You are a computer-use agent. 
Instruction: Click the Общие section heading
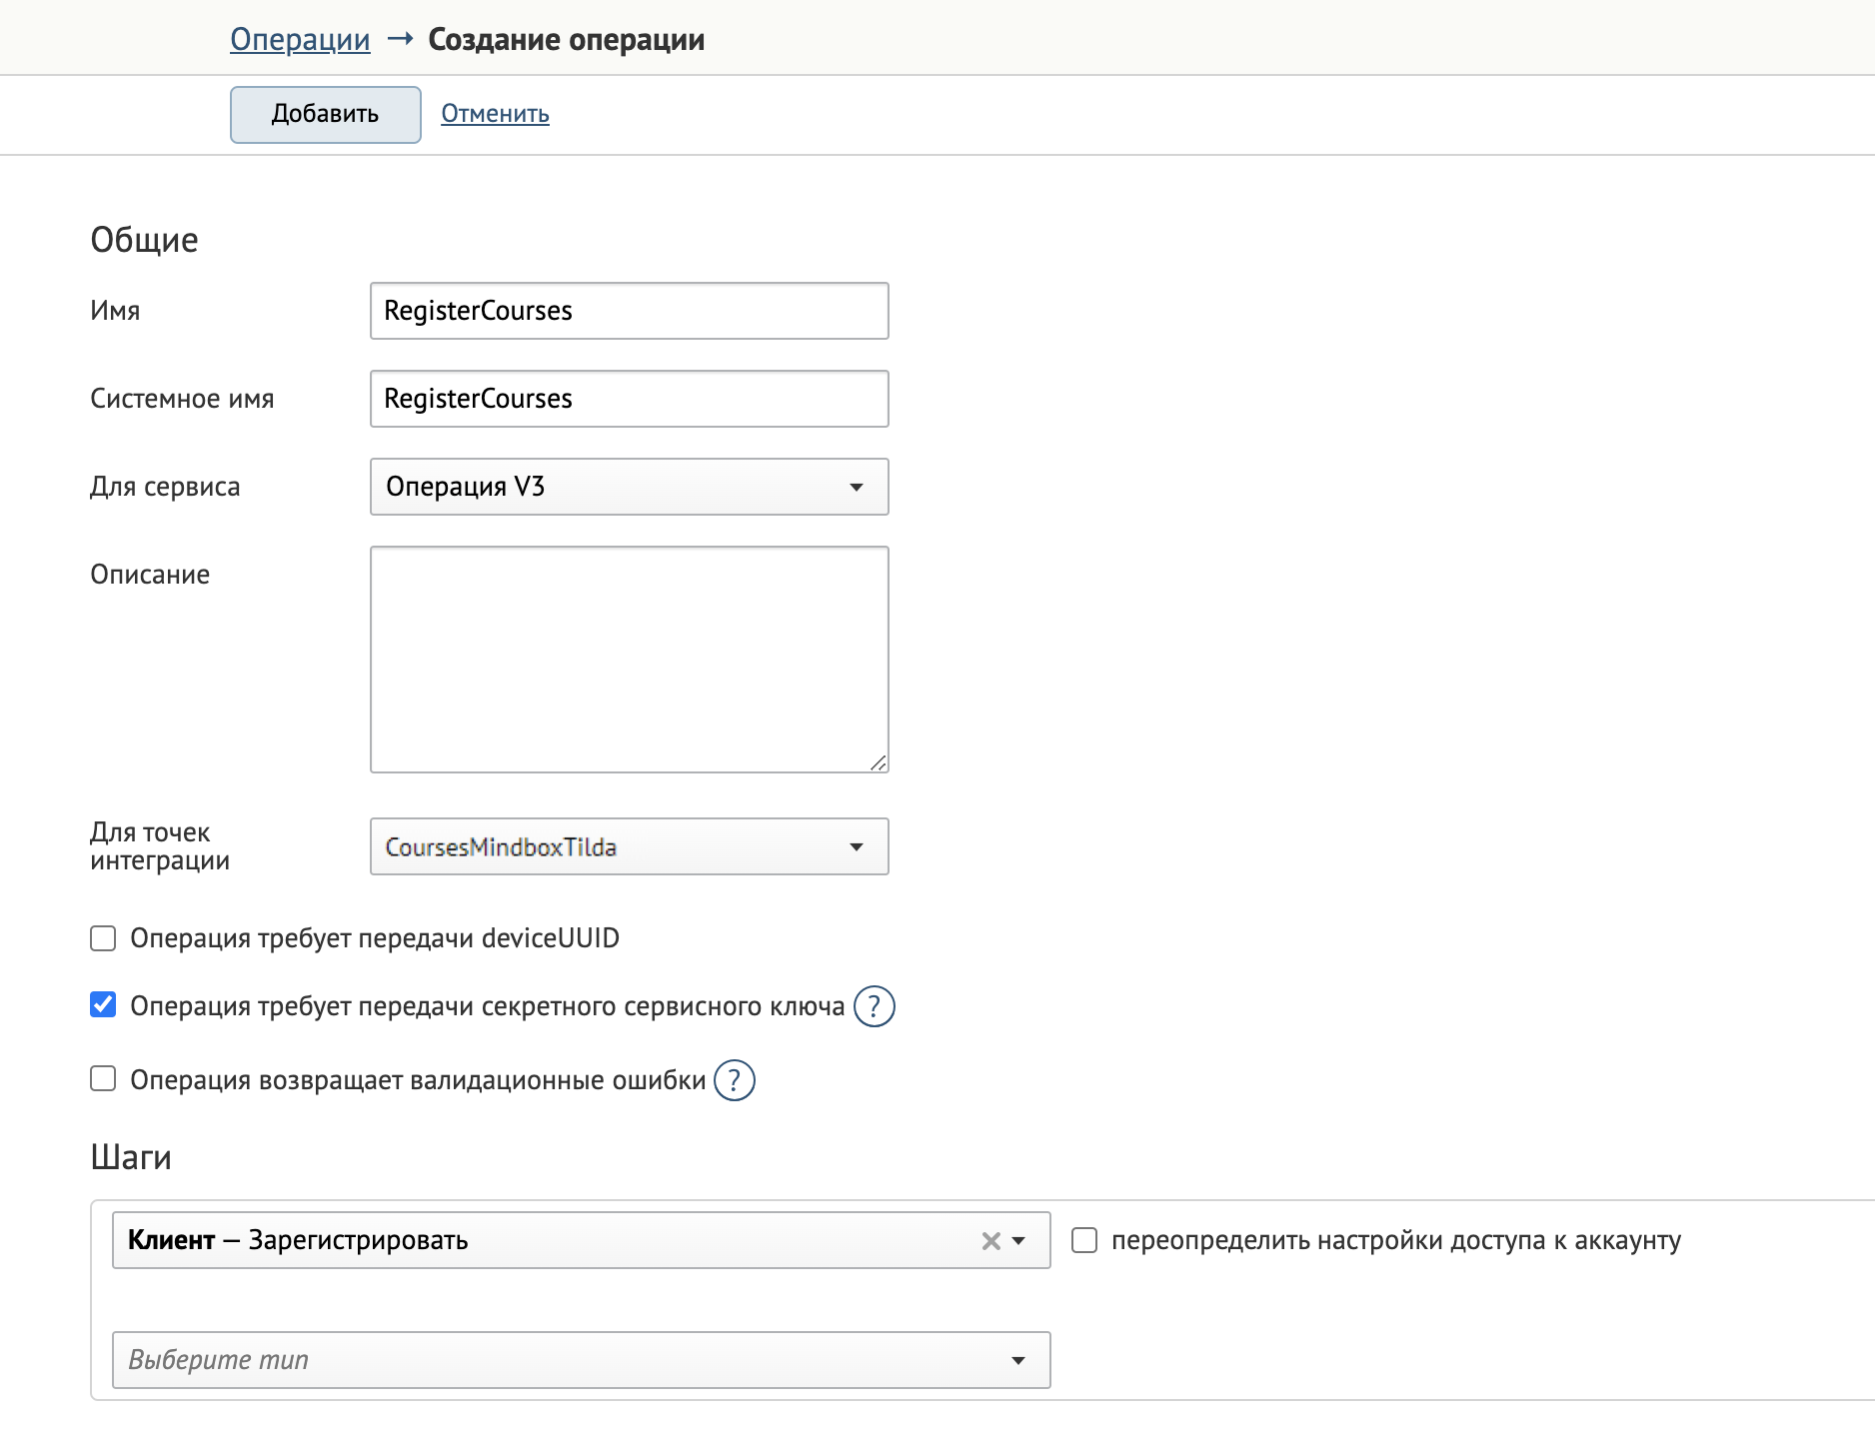pyautogui.click(x=145, y=240)
